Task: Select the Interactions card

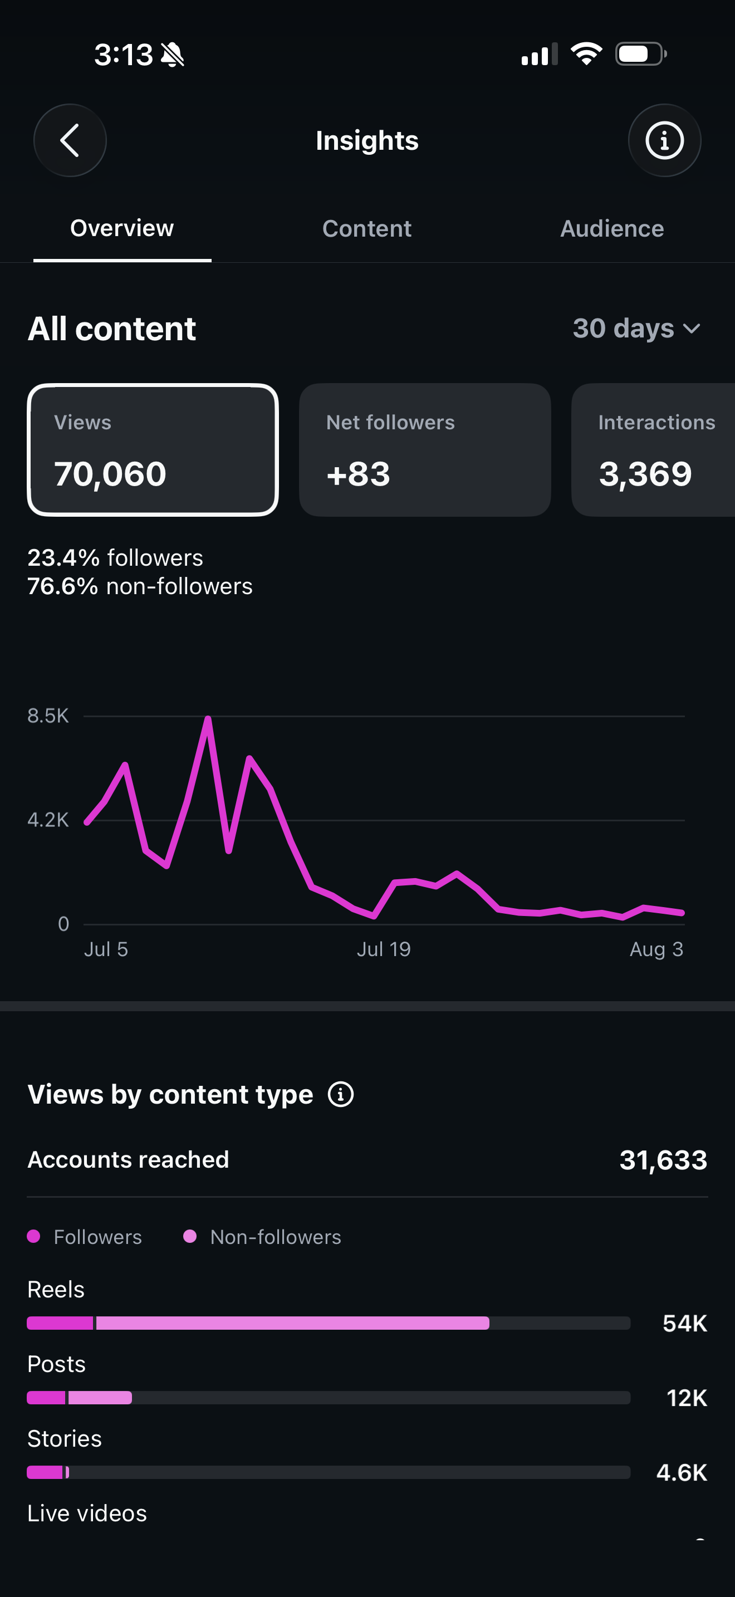Action: coord(653,449)
